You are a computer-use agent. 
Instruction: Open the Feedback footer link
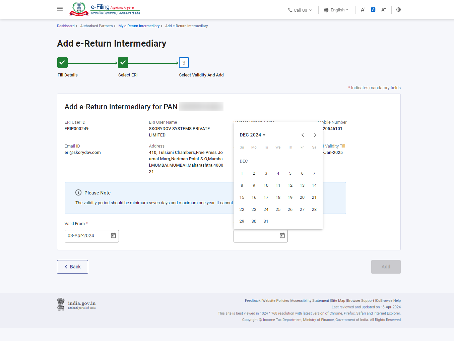(x=253, y=300)
